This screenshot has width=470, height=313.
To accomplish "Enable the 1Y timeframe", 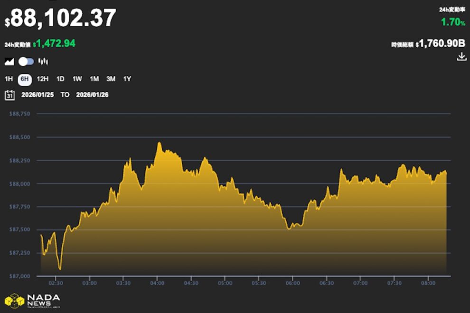I will tap(127, 79).
